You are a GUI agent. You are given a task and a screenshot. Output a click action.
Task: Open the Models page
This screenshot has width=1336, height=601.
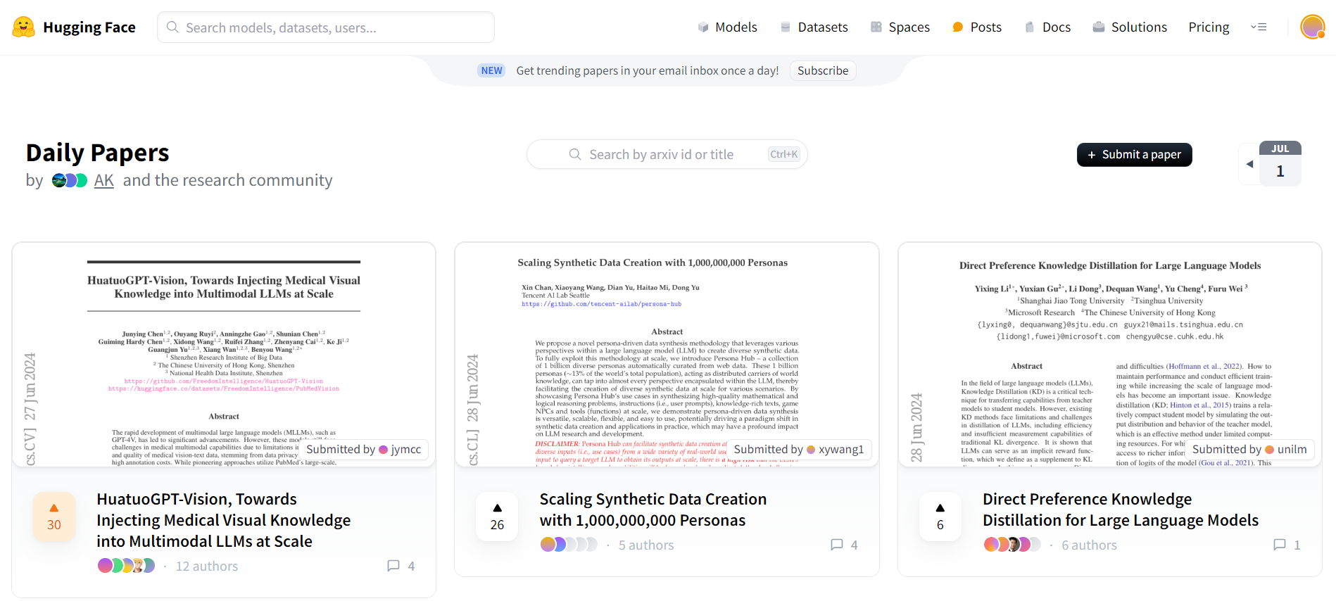click(x=727, y=27)
